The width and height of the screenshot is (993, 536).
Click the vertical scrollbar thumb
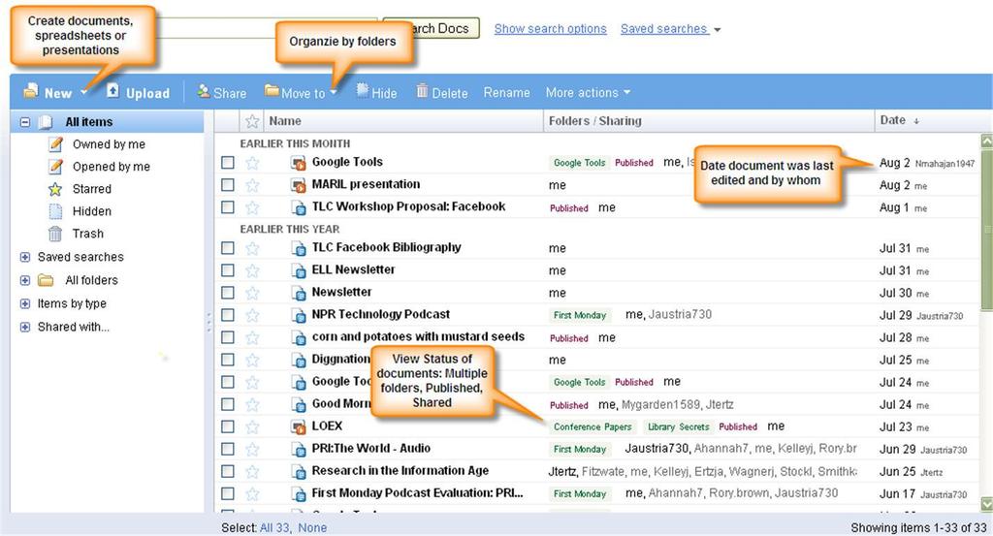pos(986,231)
